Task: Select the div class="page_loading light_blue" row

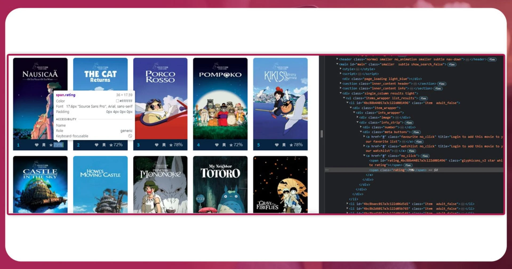Action: (382, 79)
